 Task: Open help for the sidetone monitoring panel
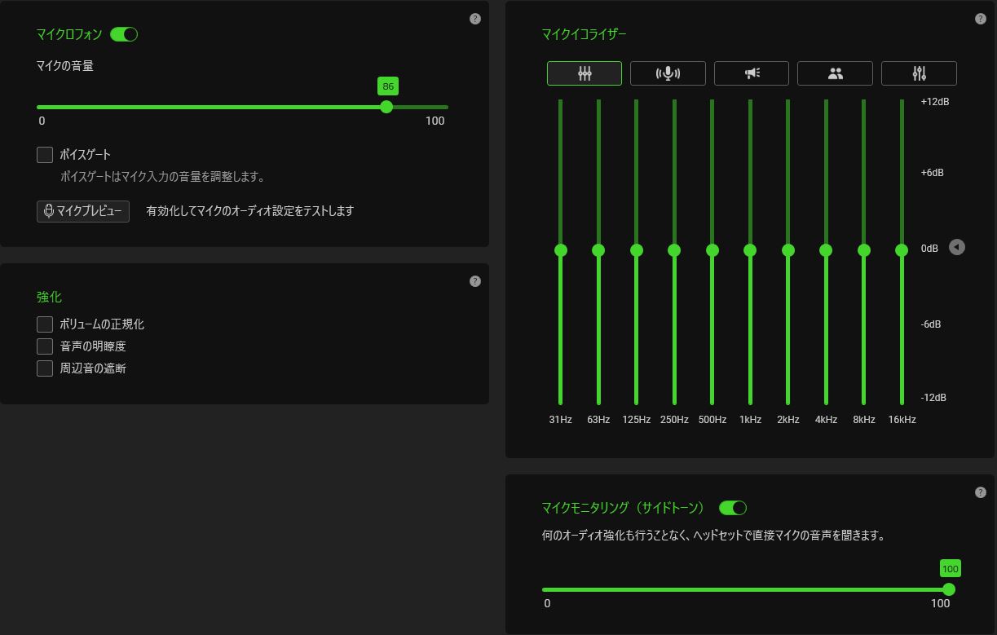click(981, 492)
